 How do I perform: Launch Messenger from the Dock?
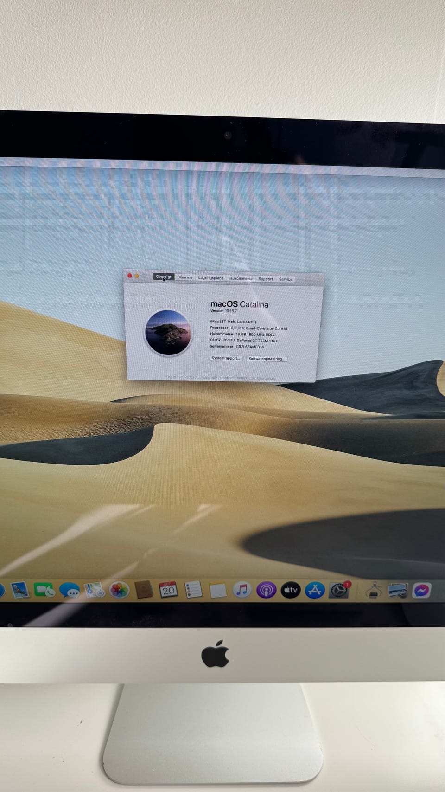(422, 590)
